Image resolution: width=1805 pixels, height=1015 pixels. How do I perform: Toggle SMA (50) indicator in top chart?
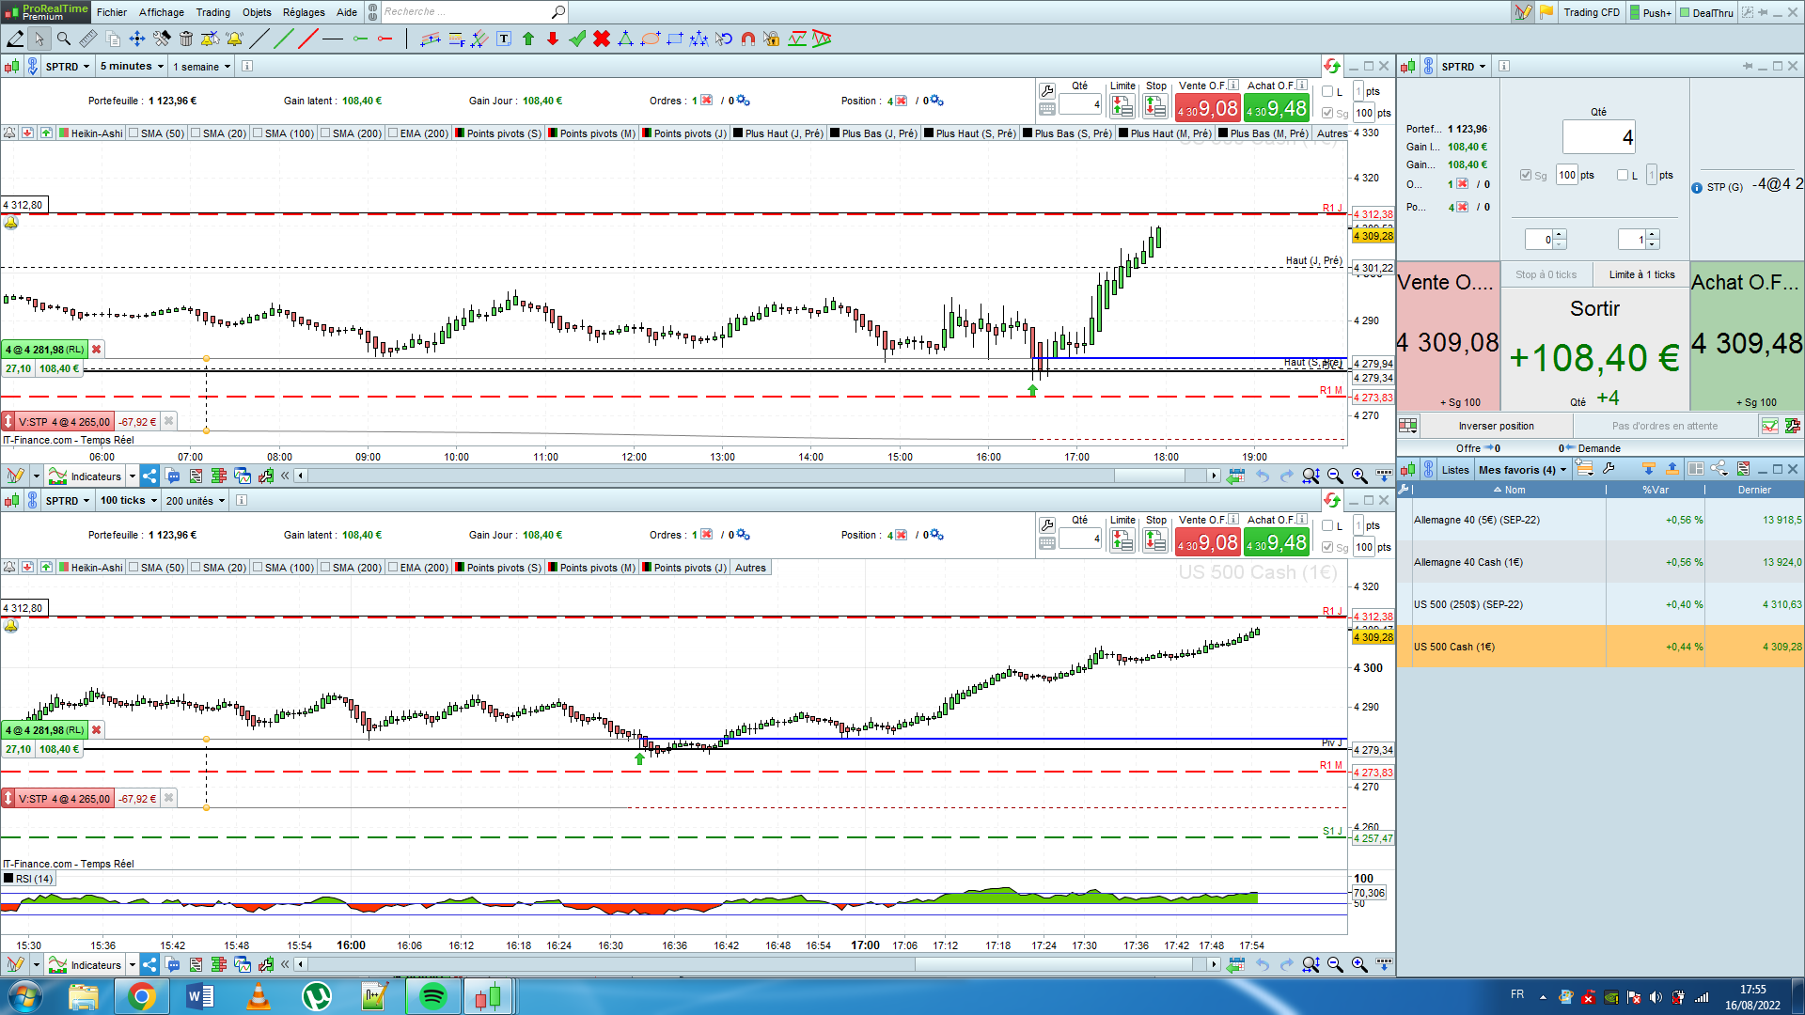pos(133,133)
